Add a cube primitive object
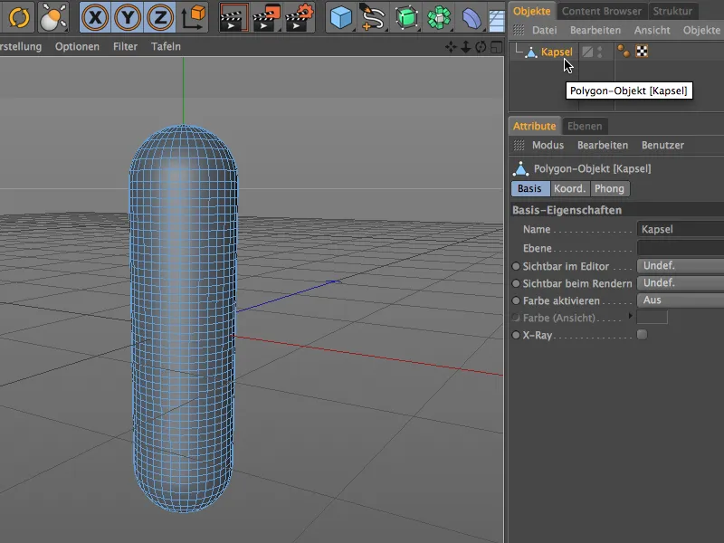724x543 pixels. pos(341,17)
